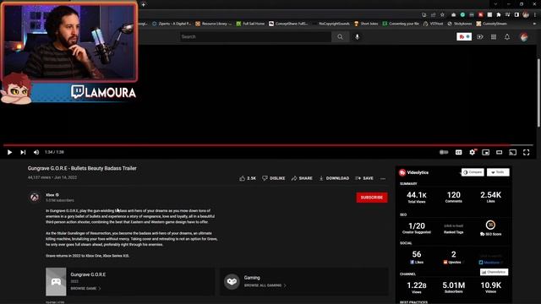Download the video
Image resolution: width=541 pixels, height=304 pixels.
point(334,178)
